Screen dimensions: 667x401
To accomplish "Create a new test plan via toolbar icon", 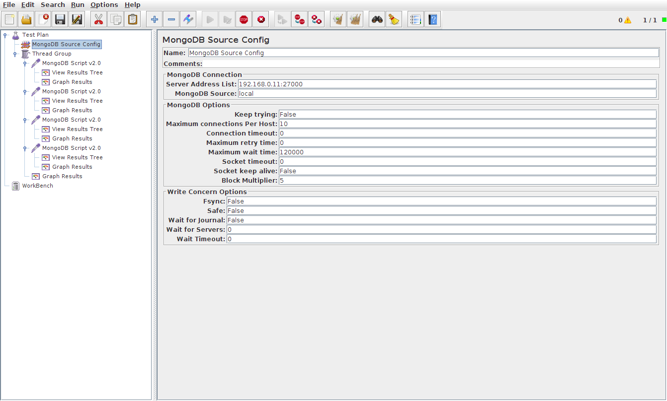I will (9, 20).
